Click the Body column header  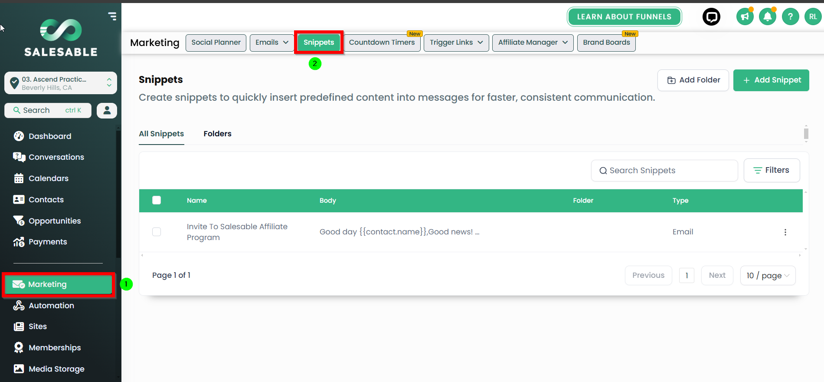point(328,201)
